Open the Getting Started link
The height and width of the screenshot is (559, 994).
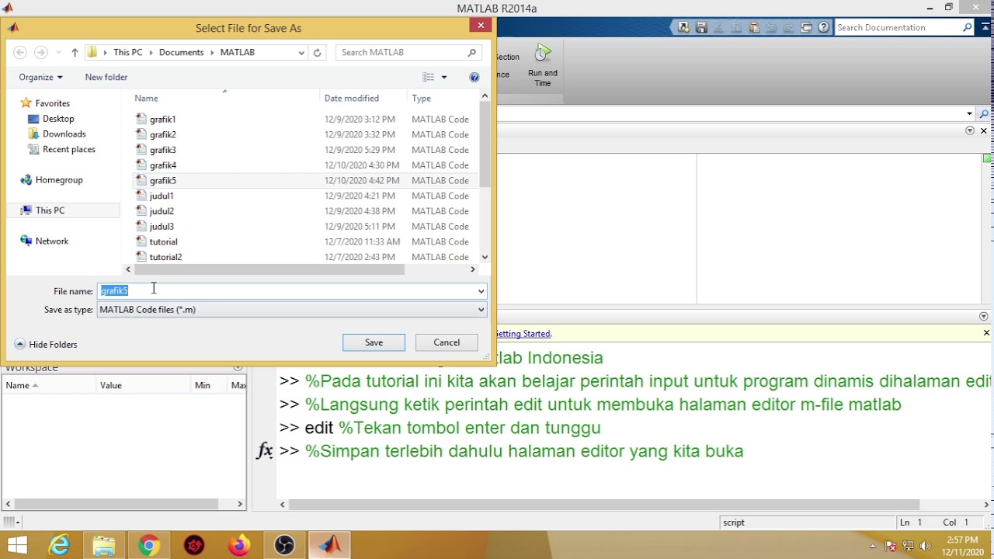tap(524, 334)
